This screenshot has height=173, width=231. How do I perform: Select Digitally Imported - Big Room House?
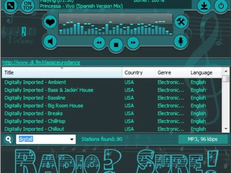[x=112, y=106]
